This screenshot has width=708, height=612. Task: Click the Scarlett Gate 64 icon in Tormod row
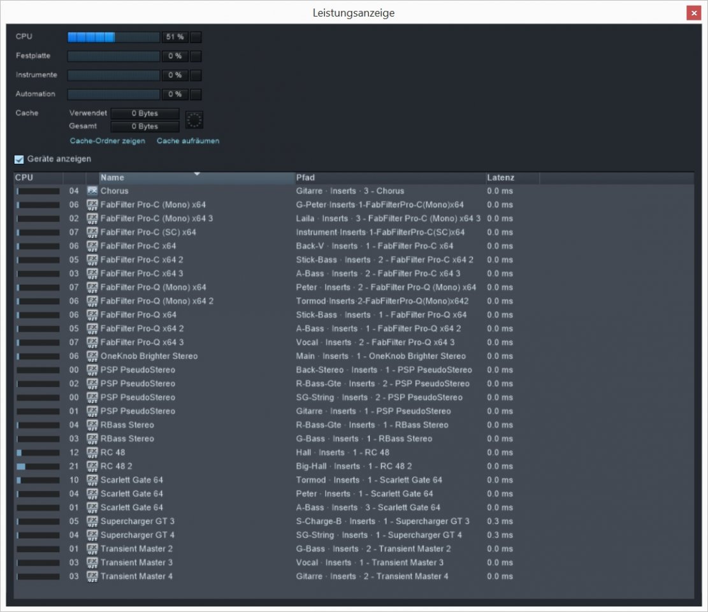click(x=92, y=480)
